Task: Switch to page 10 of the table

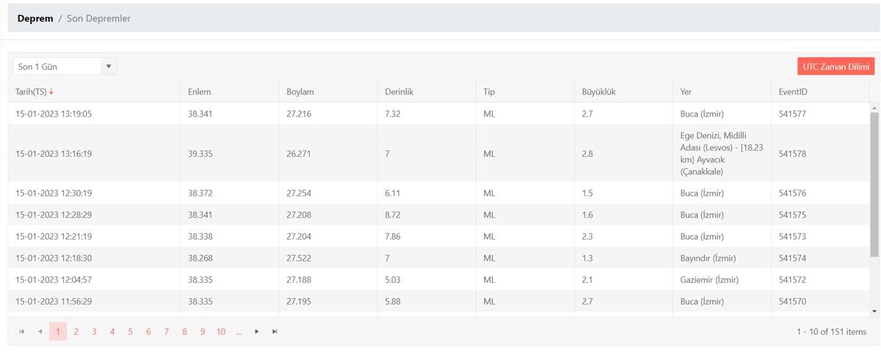Action: tap(221, 332)
